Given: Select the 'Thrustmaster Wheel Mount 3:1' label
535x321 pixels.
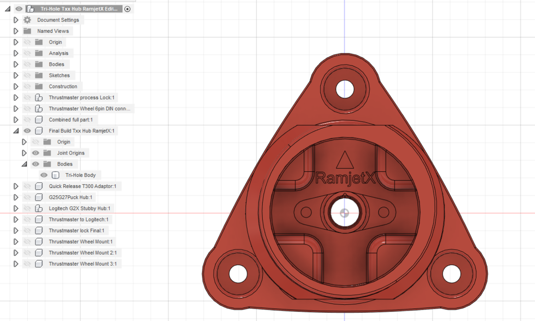Looking at the screenshot, I should point(83,264).
